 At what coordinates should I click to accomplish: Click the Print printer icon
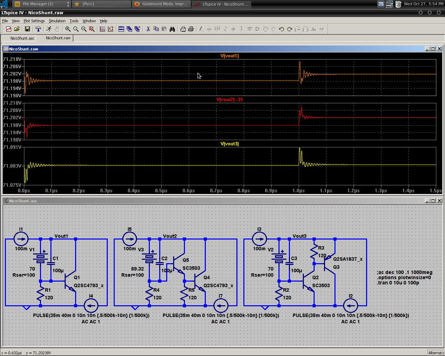(191, 29)
